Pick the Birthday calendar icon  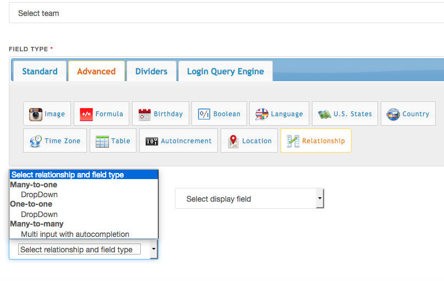tap(144, 114)
